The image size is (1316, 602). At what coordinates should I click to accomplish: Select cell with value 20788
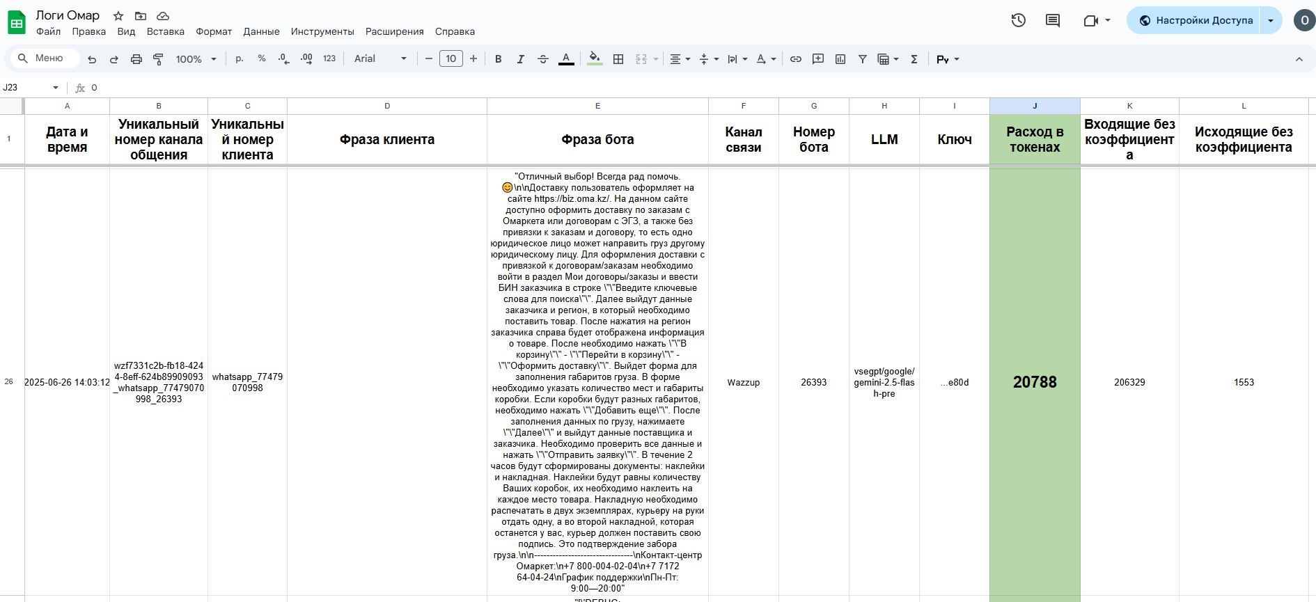point(1035,382)
